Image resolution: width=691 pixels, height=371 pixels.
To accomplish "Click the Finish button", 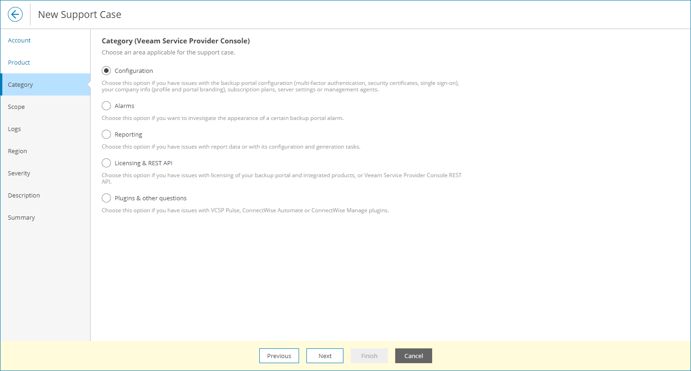I will pos(369,356).
